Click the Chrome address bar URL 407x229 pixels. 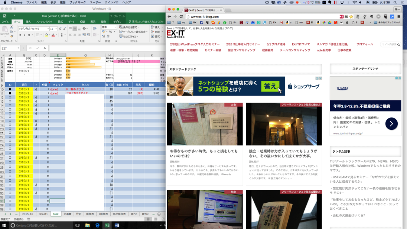pos(205,17)
